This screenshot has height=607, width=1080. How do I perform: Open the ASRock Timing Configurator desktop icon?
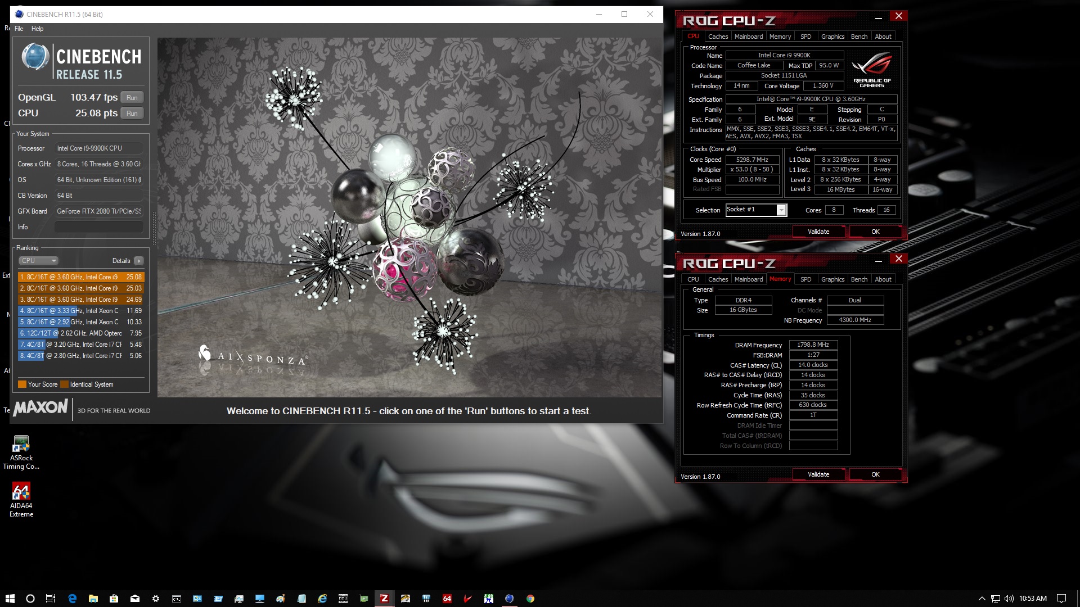click(21, 452)
